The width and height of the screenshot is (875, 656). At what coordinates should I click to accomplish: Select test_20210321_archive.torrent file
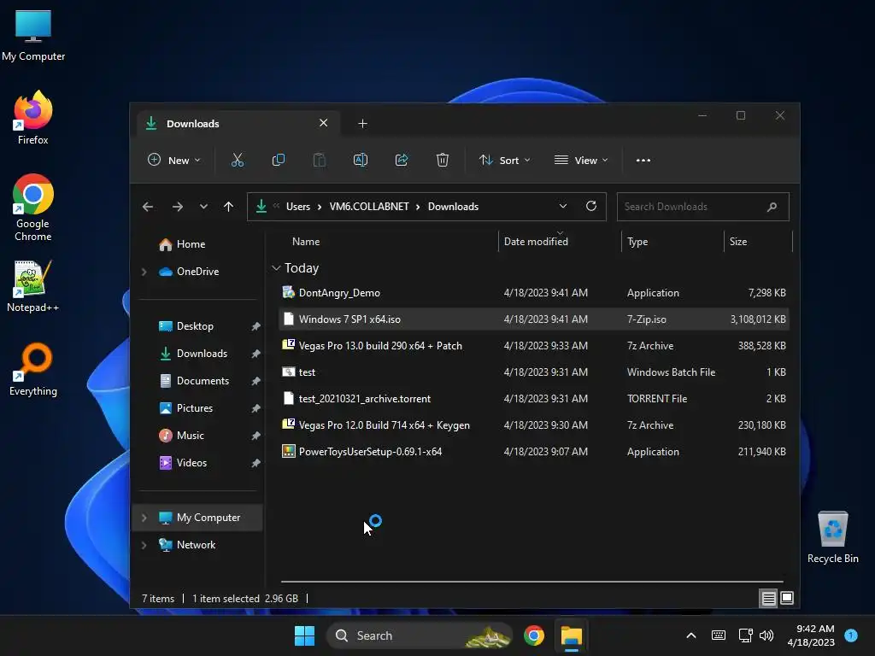click(533, 399)
